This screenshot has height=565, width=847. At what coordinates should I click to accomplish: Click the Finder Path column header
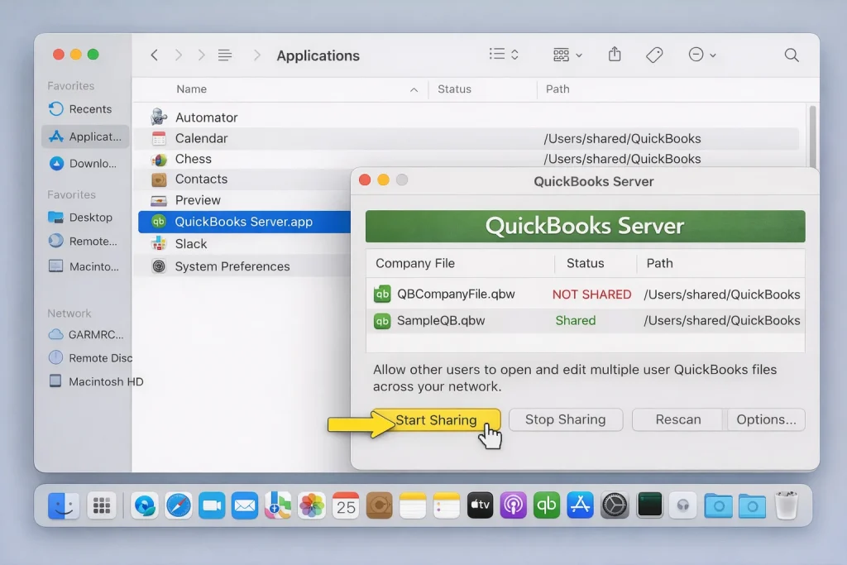(x=557, y=89)
